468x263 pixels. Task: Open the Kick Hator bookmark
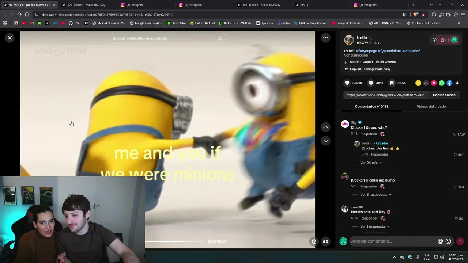177,23
